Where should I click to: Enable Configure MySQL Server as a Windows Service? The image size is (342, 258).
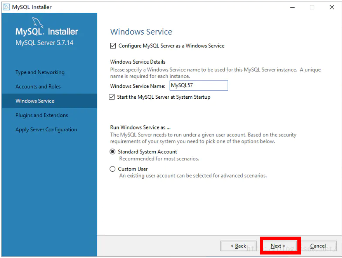(113, 45)
